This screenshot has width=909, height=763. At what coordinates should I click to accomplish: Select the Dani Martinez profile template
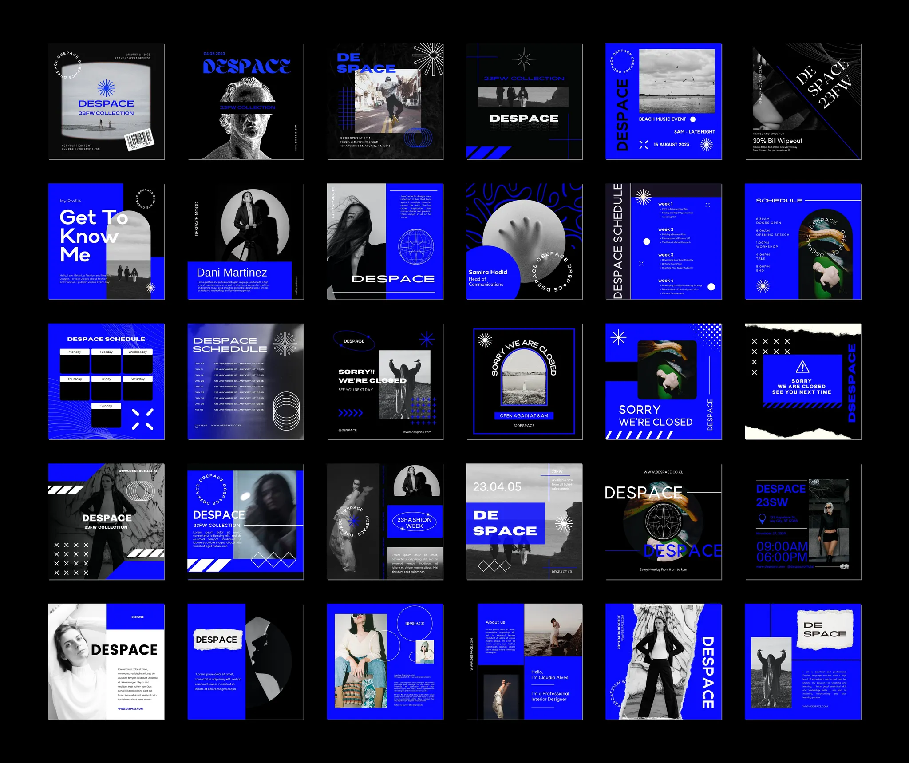tap(245, 242)
